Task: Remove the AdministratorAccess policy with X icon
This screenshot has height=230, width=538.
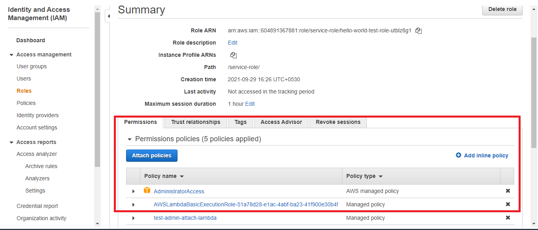Action: tap(508, 191)
